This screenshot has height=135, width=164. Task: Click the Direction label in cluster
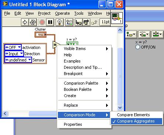tap(32, 54)
